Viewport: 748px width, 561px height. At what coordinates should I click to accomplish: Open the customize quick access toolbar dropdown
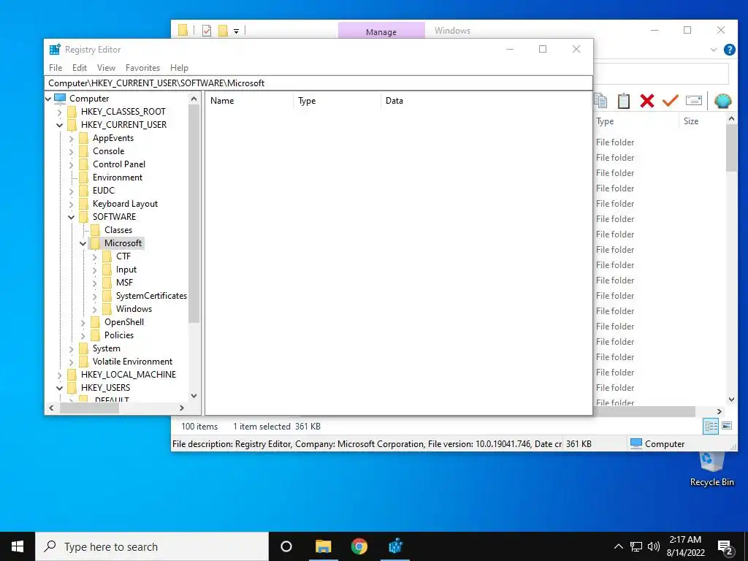click(236, 31)
